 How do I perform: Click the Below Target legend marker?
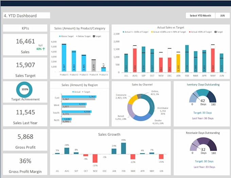[77, 36]
